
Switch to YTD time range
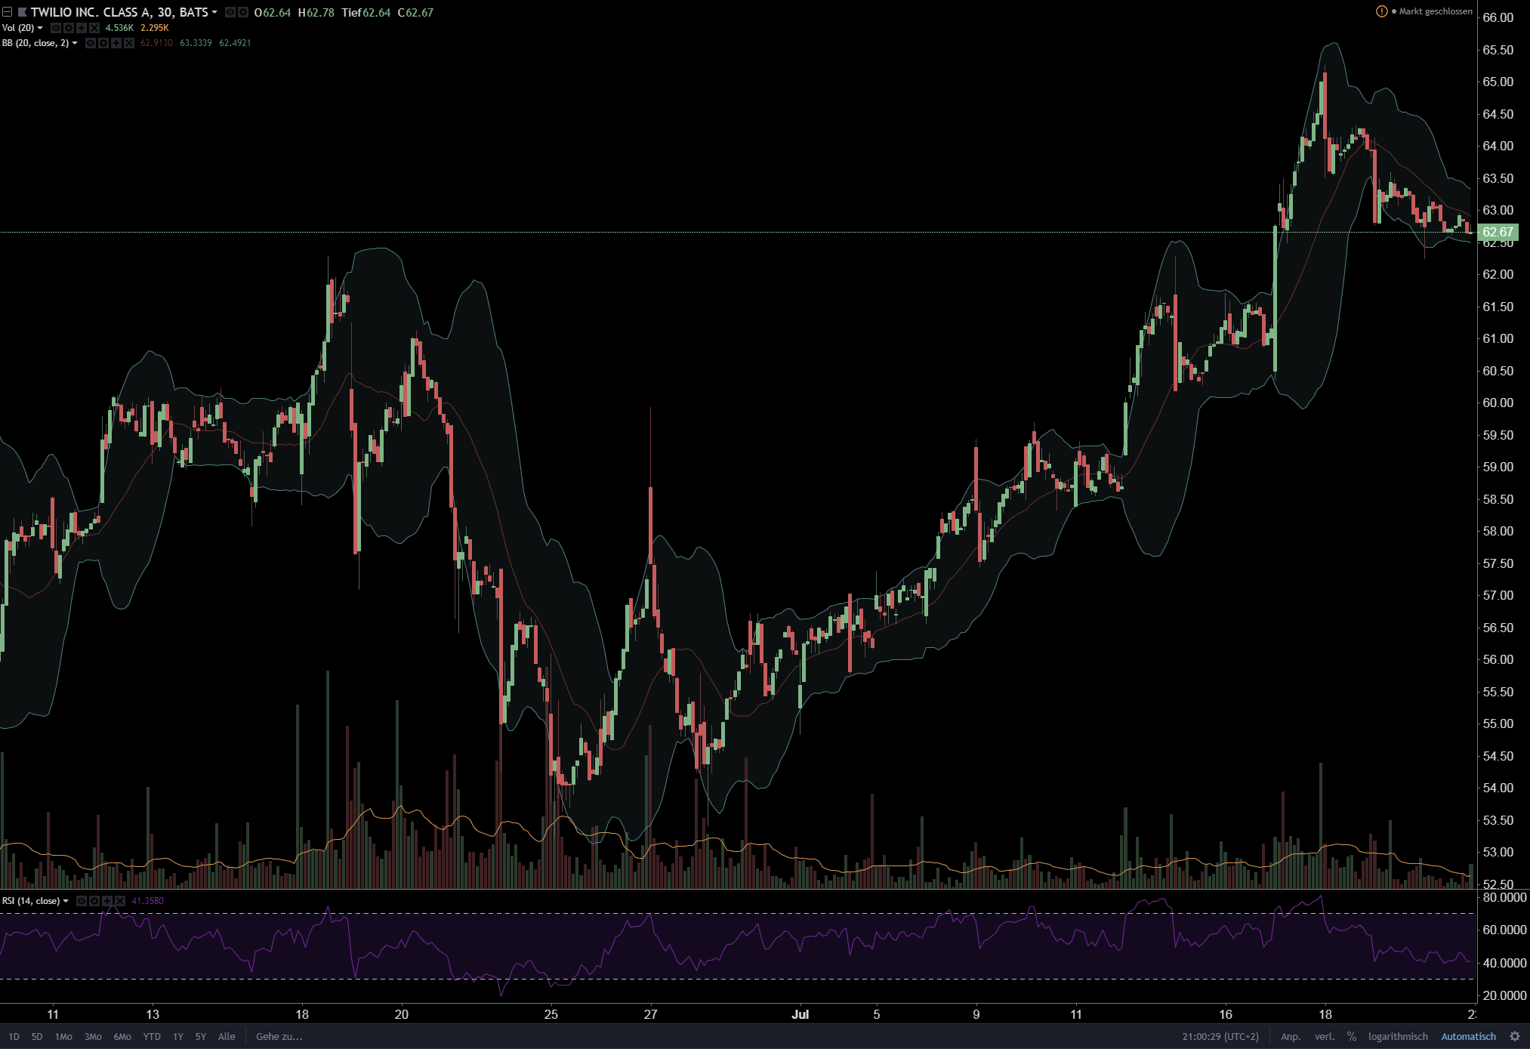coord(152,1036)
